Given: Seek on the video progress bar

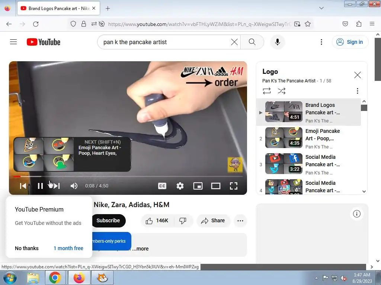Looking at the screenshot, I should [128, 176].
